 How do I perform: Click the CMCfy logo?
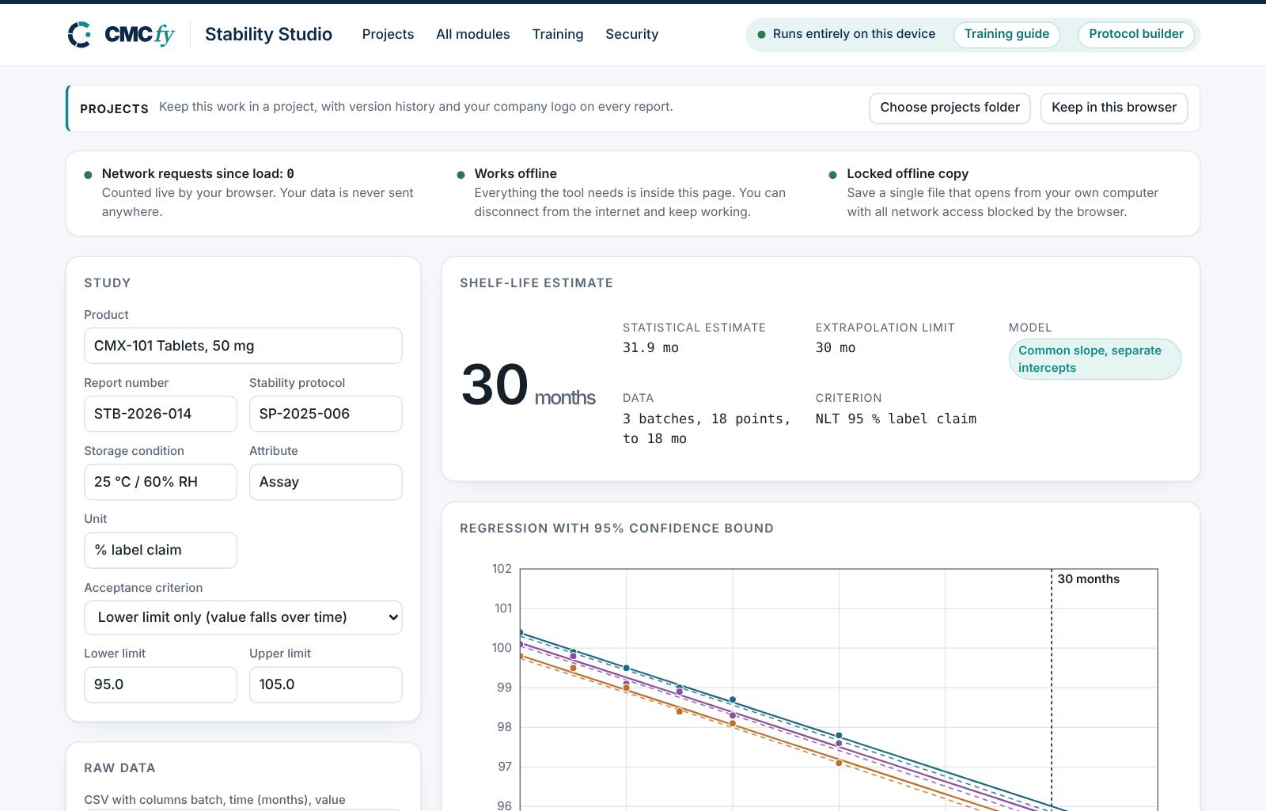tap(121, 35)
